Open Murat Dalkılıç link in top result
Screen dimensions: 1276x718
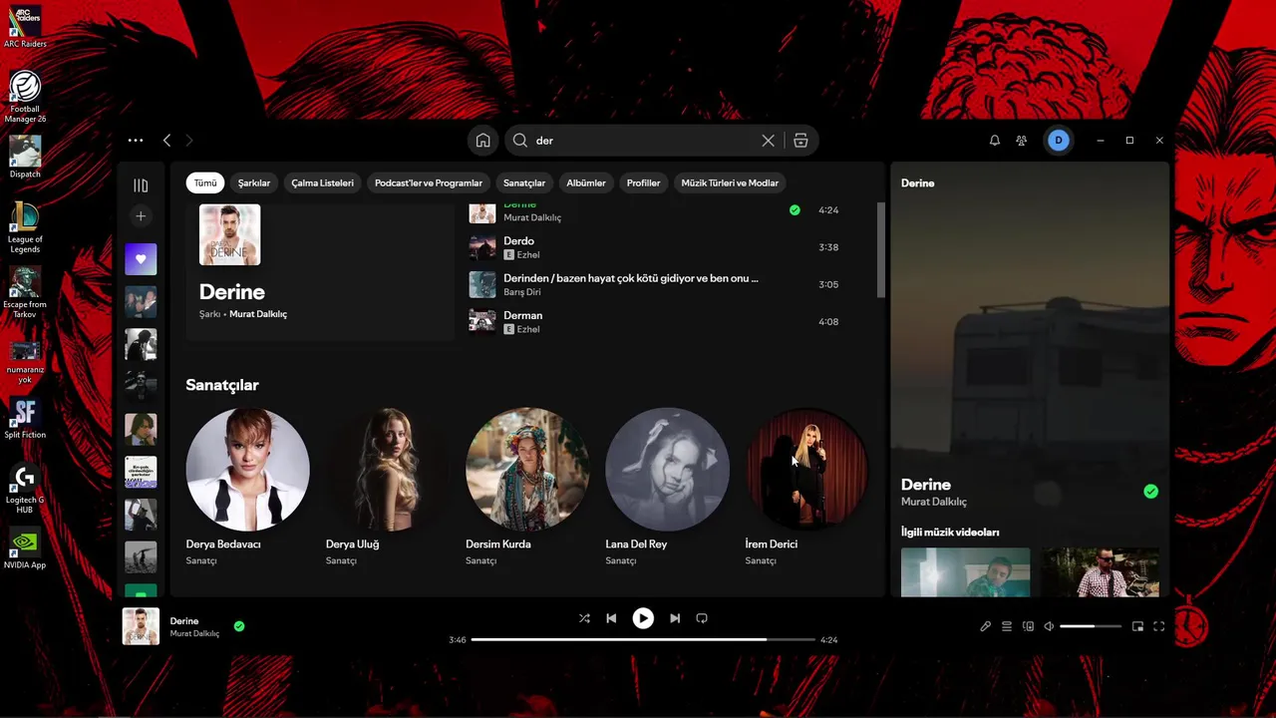[x=258, y=314]
